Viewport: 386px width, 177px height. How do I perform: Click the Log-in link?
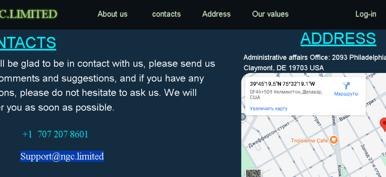click(366, 14)
